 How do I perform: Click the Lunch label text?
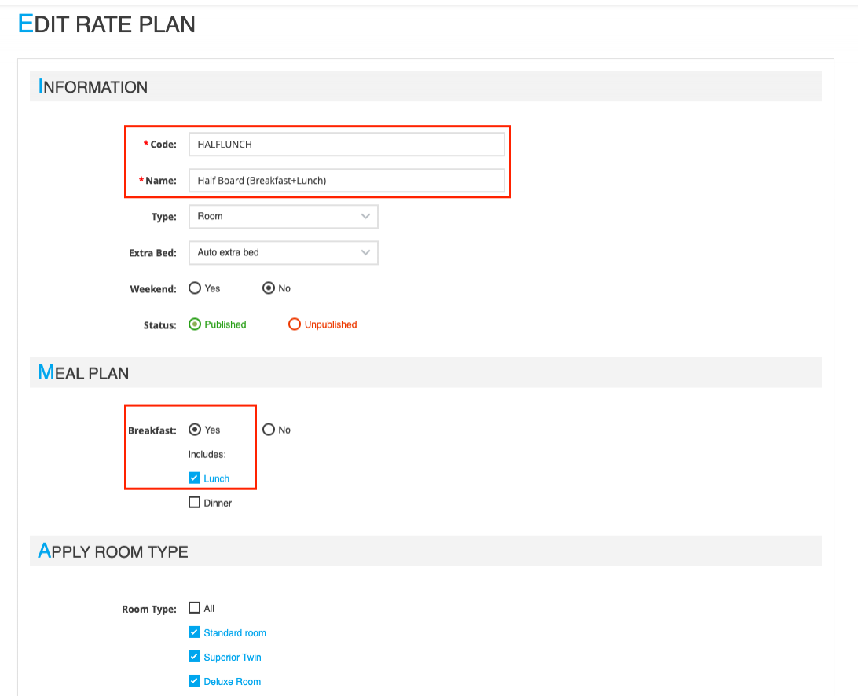[x=217, y=478]
